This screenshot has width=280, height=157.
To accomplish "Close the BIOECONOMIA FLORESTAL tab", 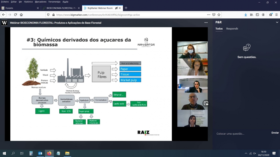I will coord(79,8).
